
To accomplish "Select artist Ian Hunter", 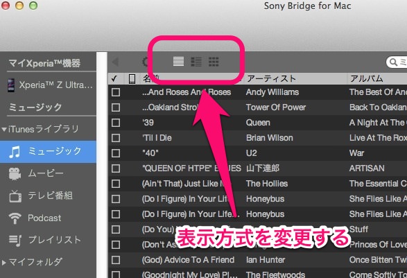I will point(266,260).
